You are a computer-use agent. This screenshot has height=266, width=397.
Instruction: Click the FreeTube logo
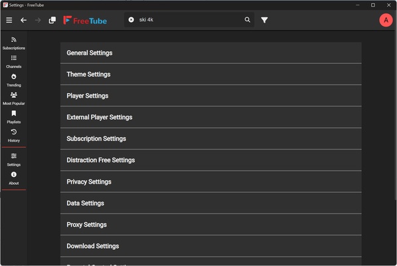point(85,21)
